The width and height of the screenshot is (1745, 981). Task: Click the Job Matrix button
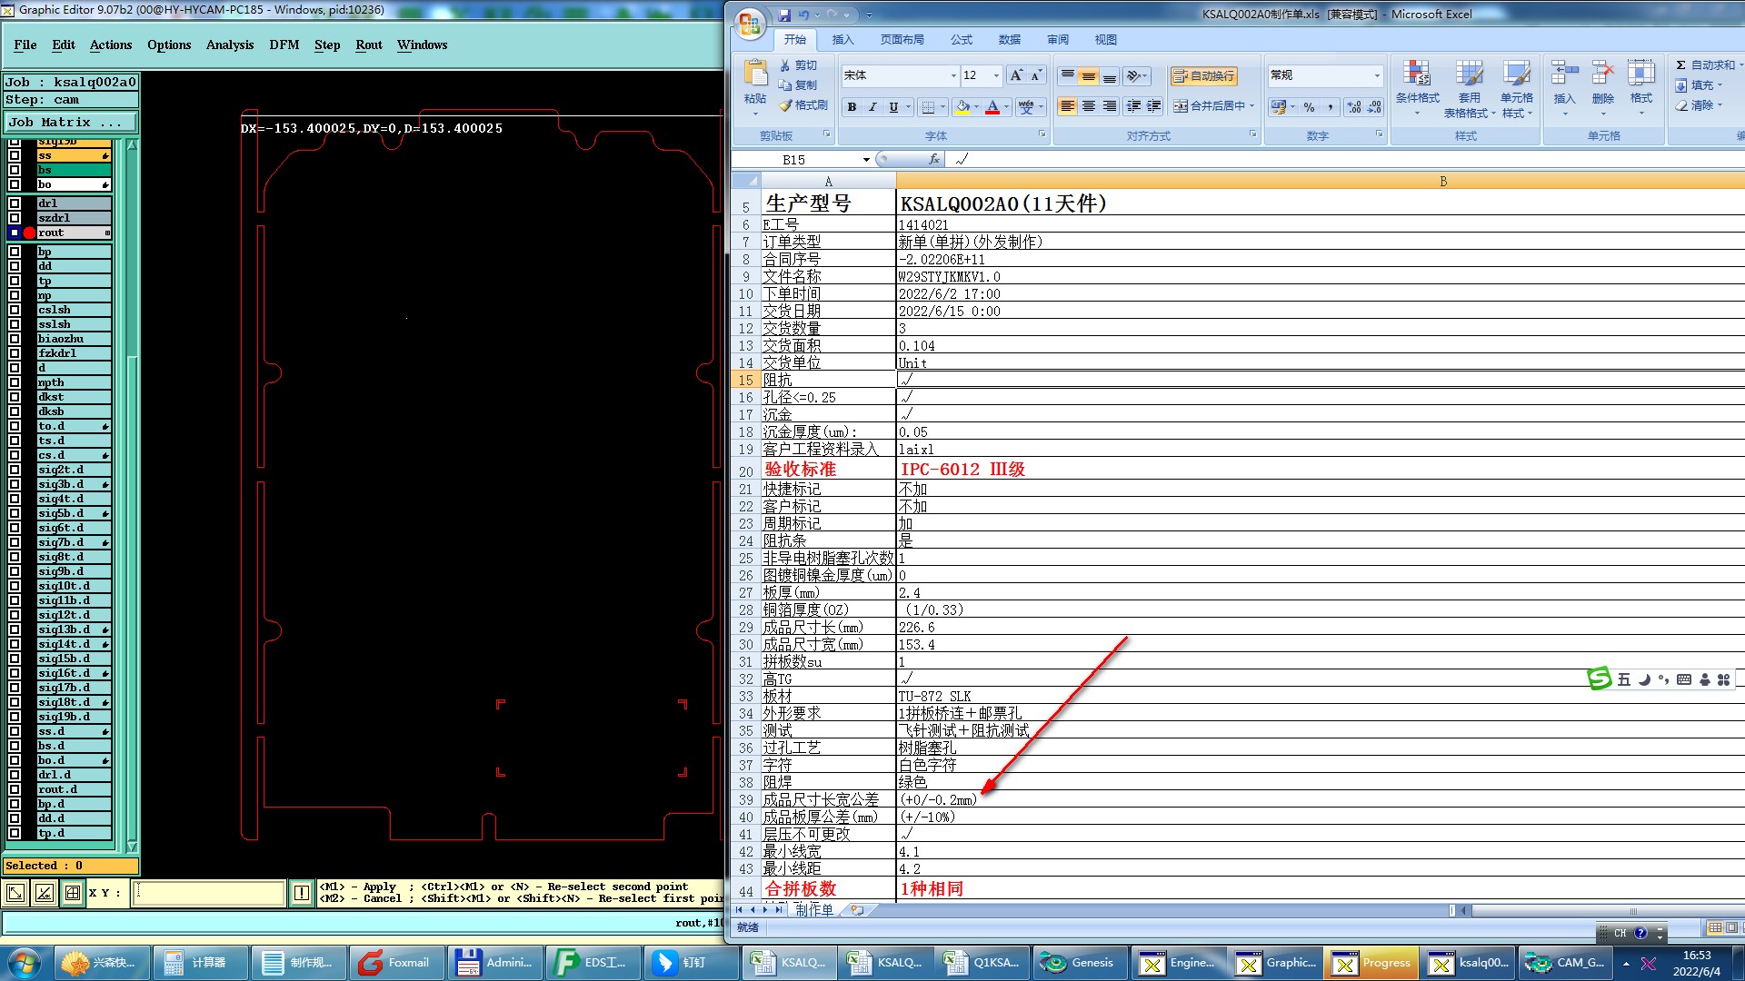coord(71,122)
